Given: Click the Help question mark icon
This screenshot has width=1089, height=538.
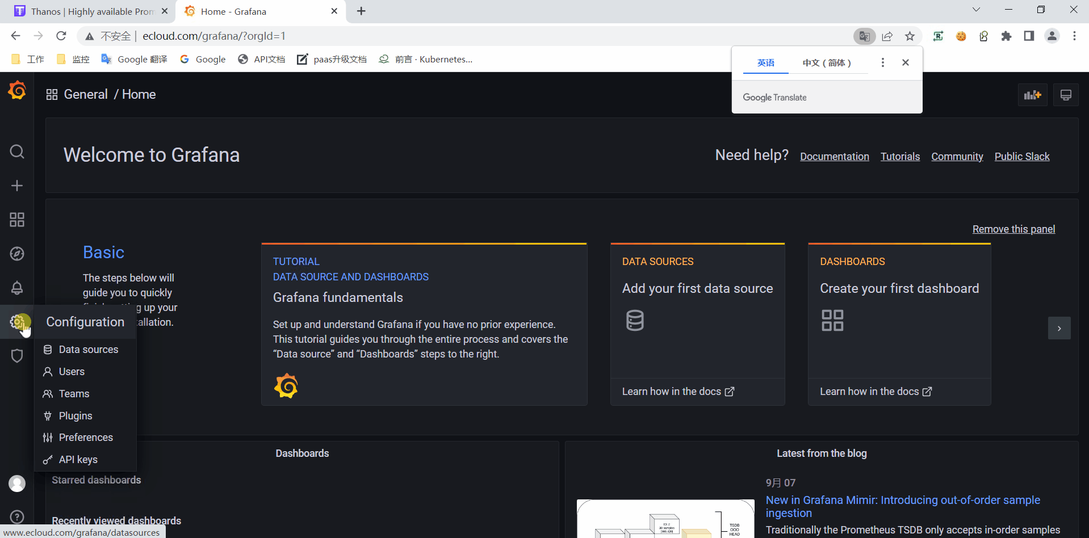Looking at the screenshot, I should pyautogui.click(x=17, y=517).
